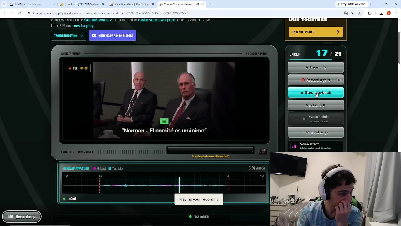Click the 01:34 MASTER readout
This screenshot has height=226, width=401.
(x=86, y=152)
